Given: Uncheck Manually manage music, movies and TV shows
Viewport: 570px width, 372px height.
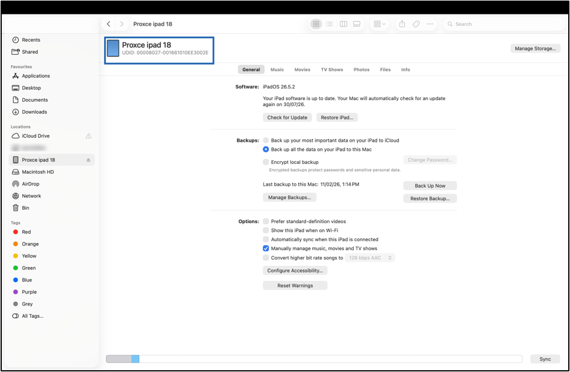Looking at the screenshot, I should click(266, 249).
